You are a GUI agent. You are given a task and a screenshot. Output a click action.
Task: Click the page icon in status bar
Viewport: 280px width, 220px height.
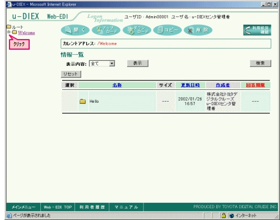(x=9, y=216)
